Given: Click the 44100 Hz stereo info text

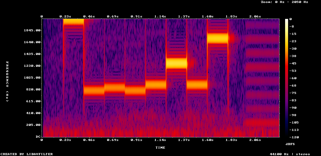Looking at the screenshot, I should 290,154.
